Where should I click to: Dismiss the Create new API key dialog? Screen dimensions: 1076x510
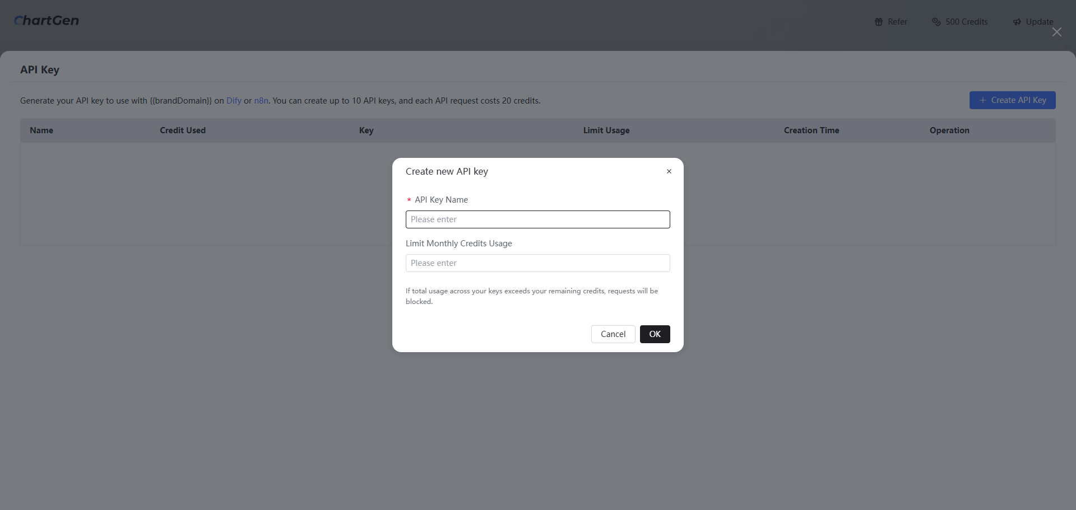[x=669, y=171]
